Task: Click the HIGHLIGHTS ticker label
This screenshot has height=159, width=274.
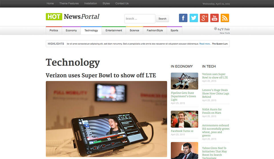Action: tap(56, 44)
